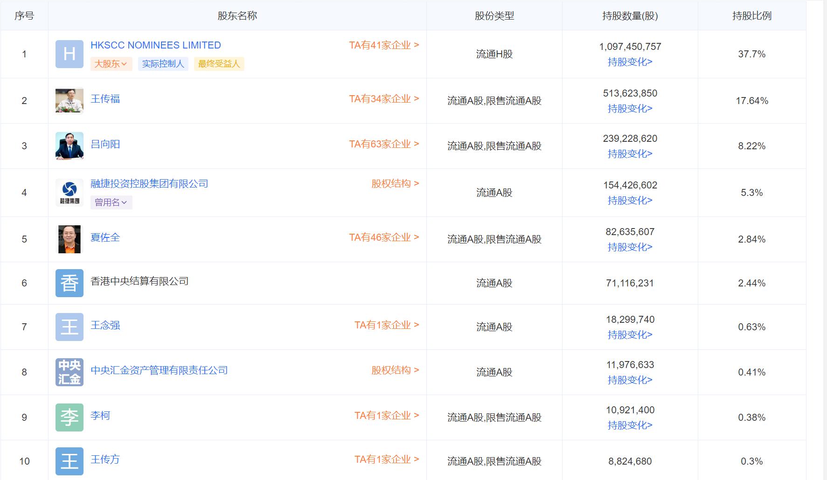Viewport: 827px width, 480px height.
Task: Click 夏佐全's profile photo
Action: click(69, 238)
